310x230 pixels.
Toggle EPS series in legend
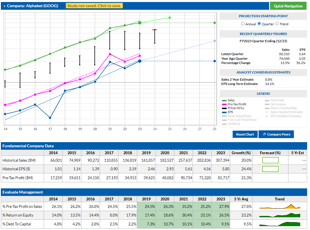[227, 112]
